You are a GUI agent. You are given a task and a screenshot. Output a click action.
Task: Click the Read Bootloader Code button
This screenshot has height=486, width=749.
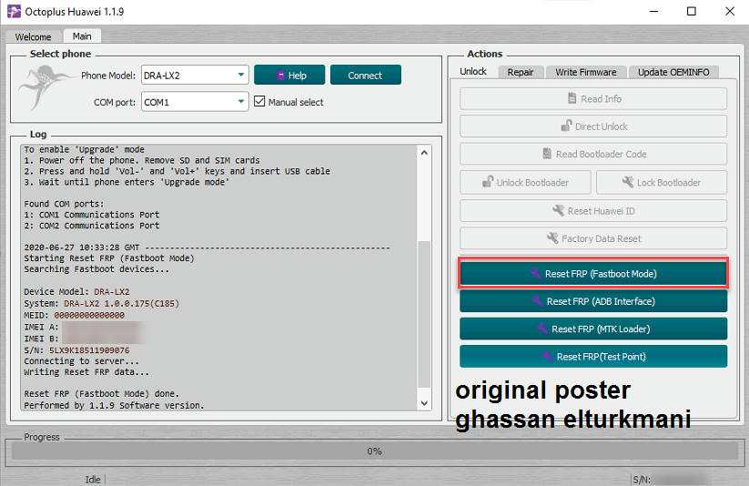pos(593,154)
